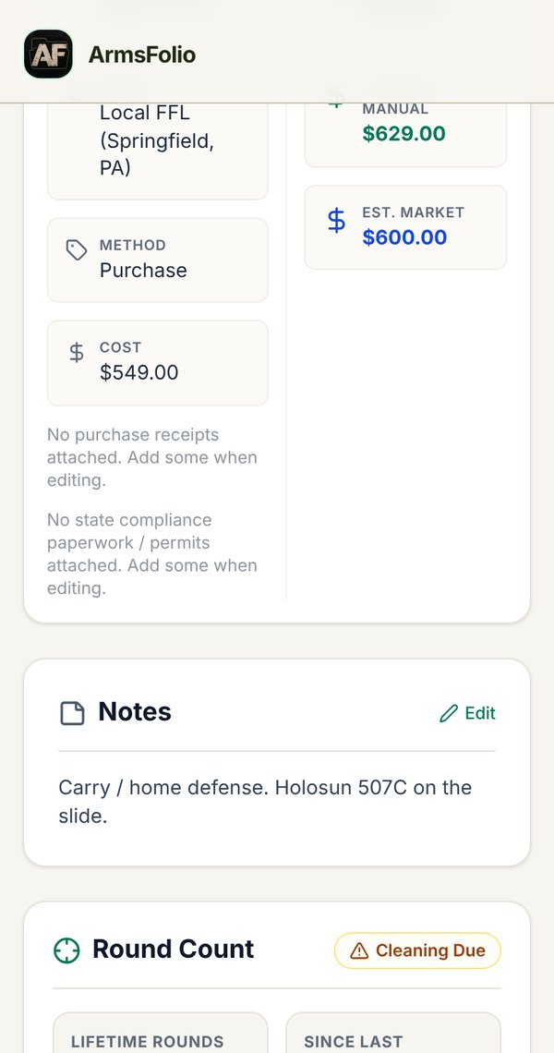Click the AF logo icon
Screen dimensions: 554x1053
tap(48, 54)
